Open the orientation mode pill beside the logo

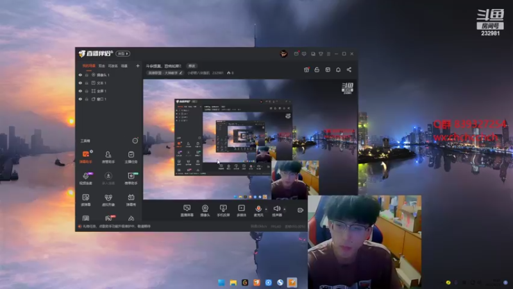click(122, 54)
